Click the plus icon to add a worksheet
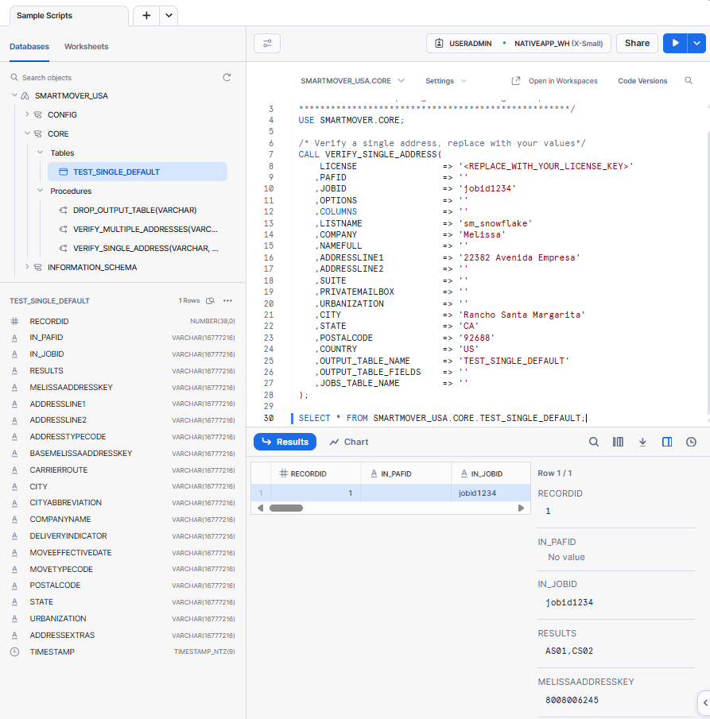The image size is (710, 719). [x=146, y=16]
